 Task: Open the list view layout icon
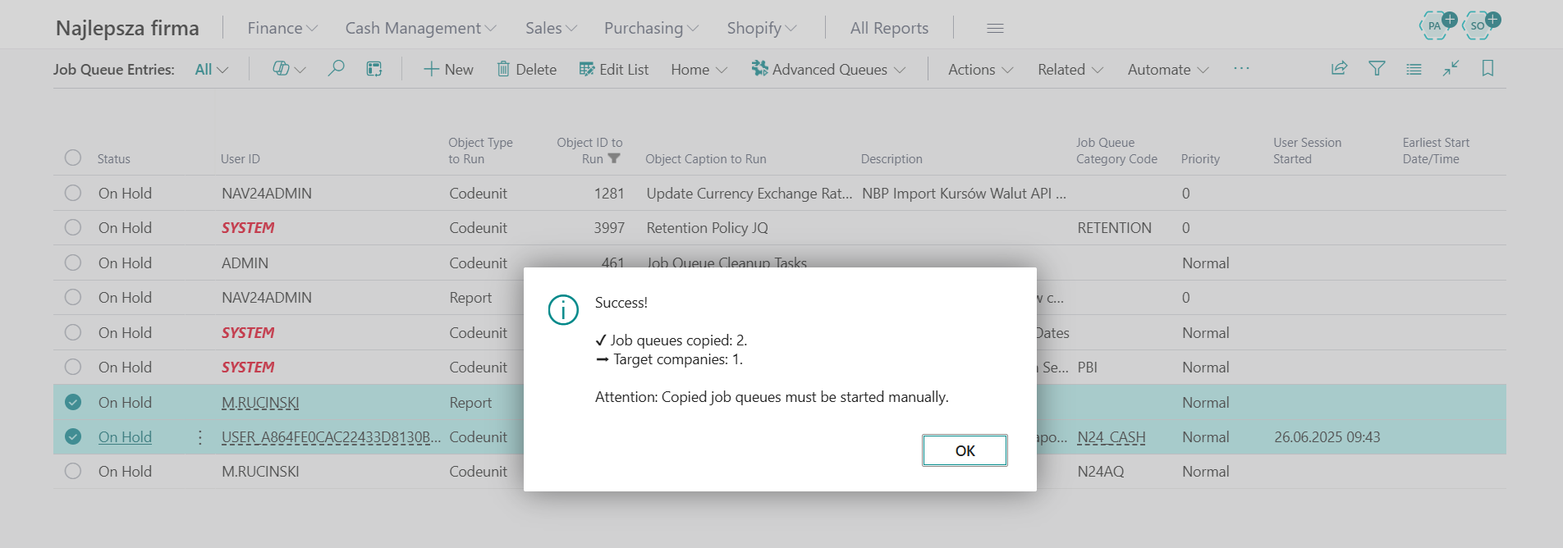point(1414,69)
